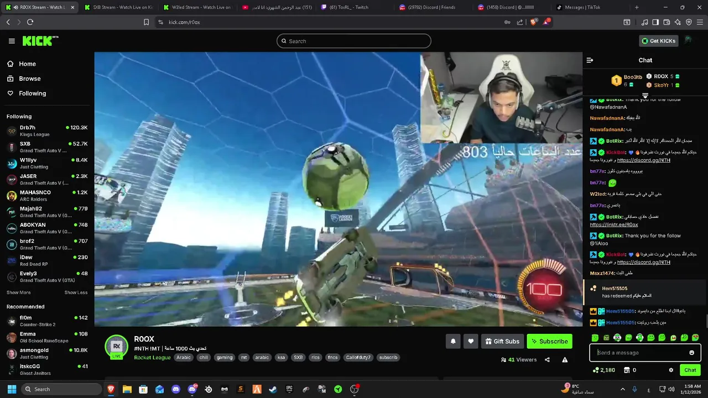The height and width of the screenshot is (398, 708).
Task: Open iDew channel in Following list
Action: click(47, 260)
